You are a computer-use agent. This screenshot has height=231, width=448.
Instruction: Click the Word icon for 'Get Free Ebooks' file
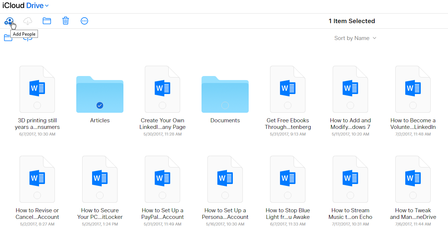point(288,88)
